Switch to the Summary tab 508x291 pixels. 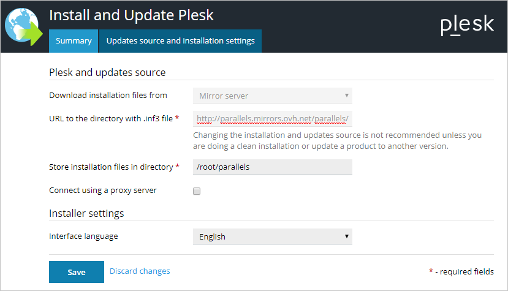point(74,41)
